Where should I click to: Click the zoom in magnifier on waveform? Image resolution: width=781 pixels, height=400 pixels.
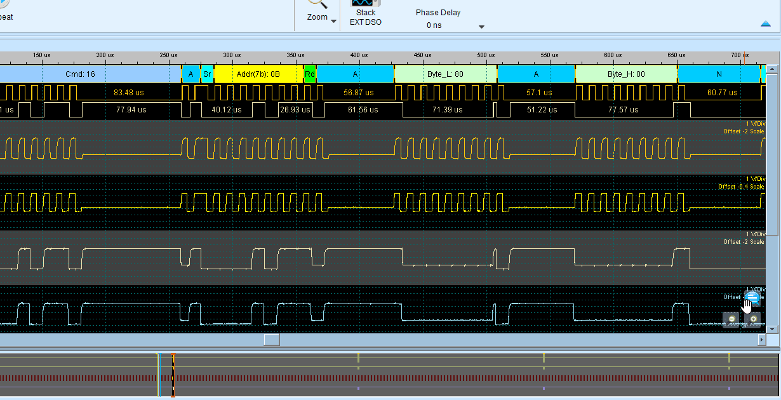[753, 319]
